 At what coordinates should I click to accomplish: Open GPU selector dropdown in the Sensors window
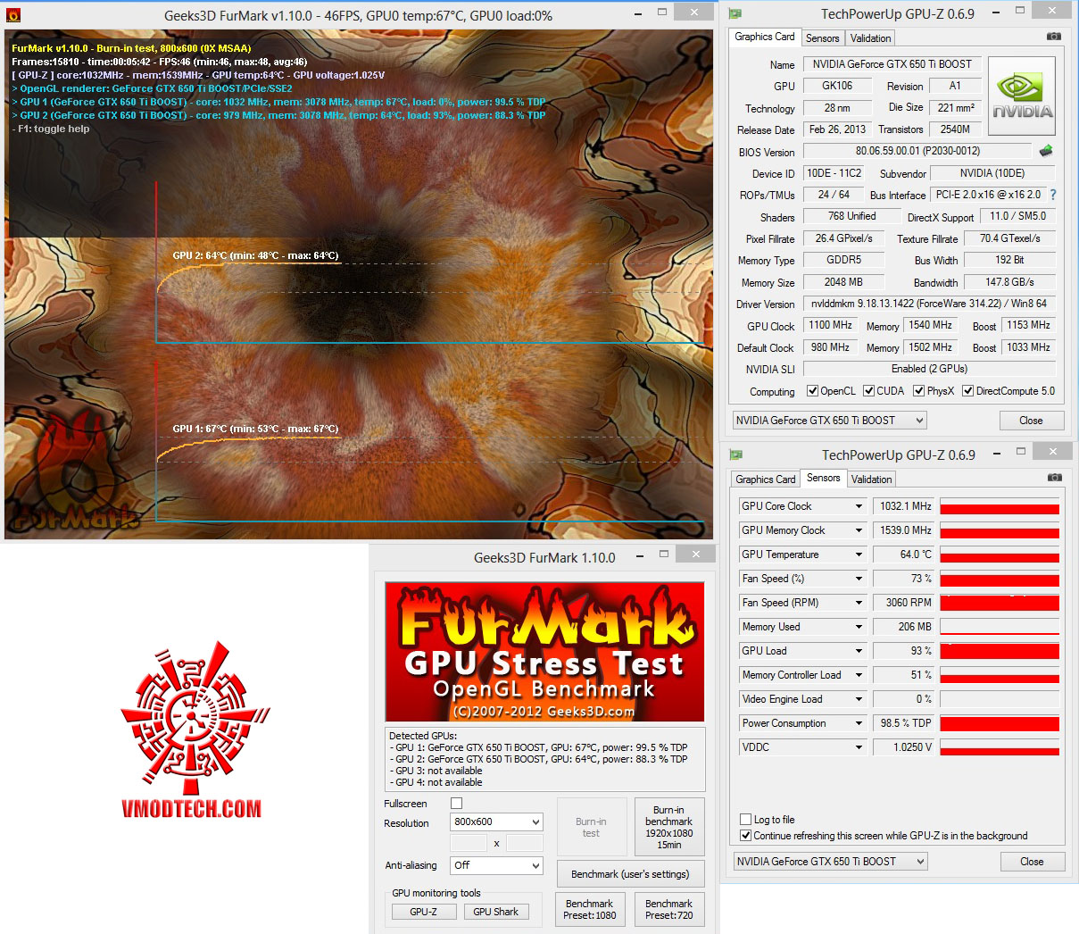pos(830,862)
